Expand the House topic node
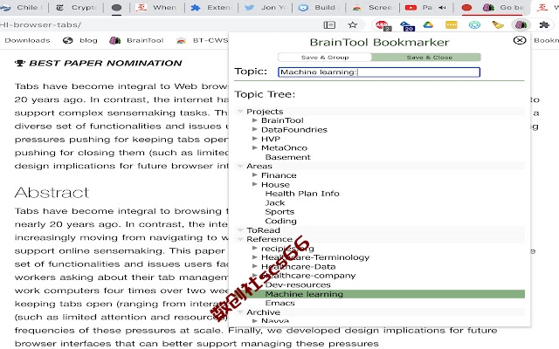 click(255, 184)
